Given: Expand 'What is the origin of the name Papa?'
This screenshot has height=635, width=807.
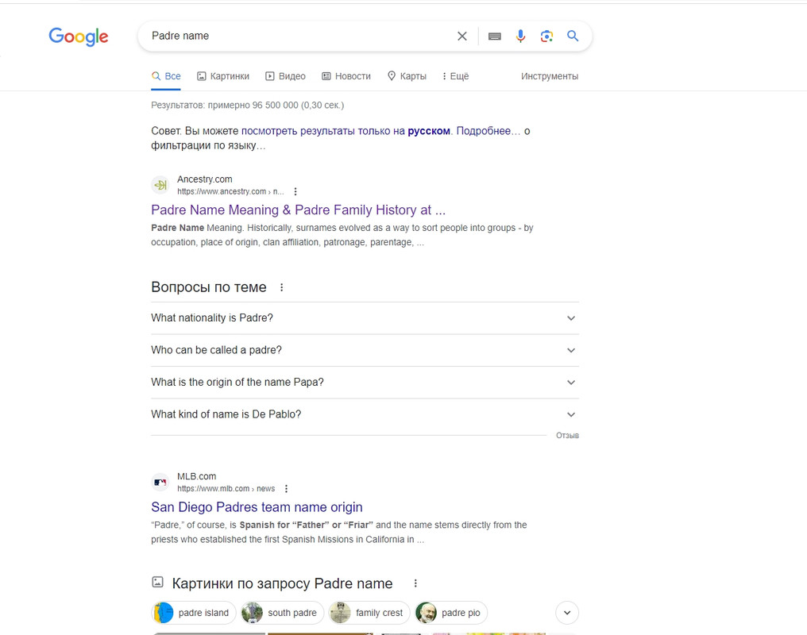Looking at the screenshot, I should click(x=365, y=383).
